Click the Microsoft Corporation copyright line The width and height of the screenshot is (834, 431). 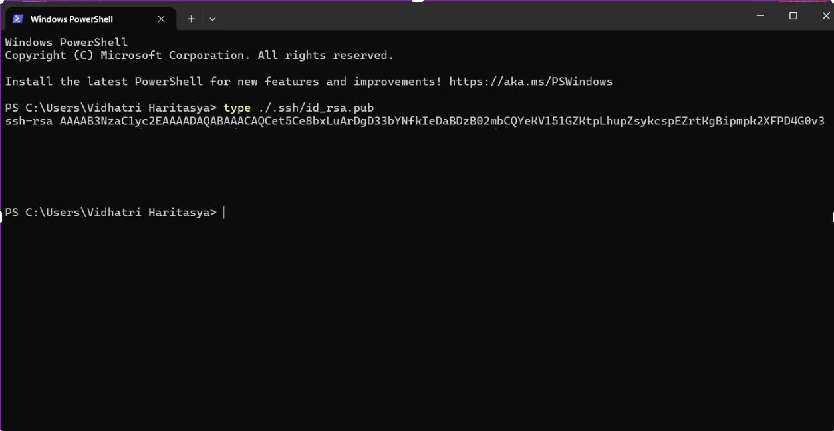[199, 56]
